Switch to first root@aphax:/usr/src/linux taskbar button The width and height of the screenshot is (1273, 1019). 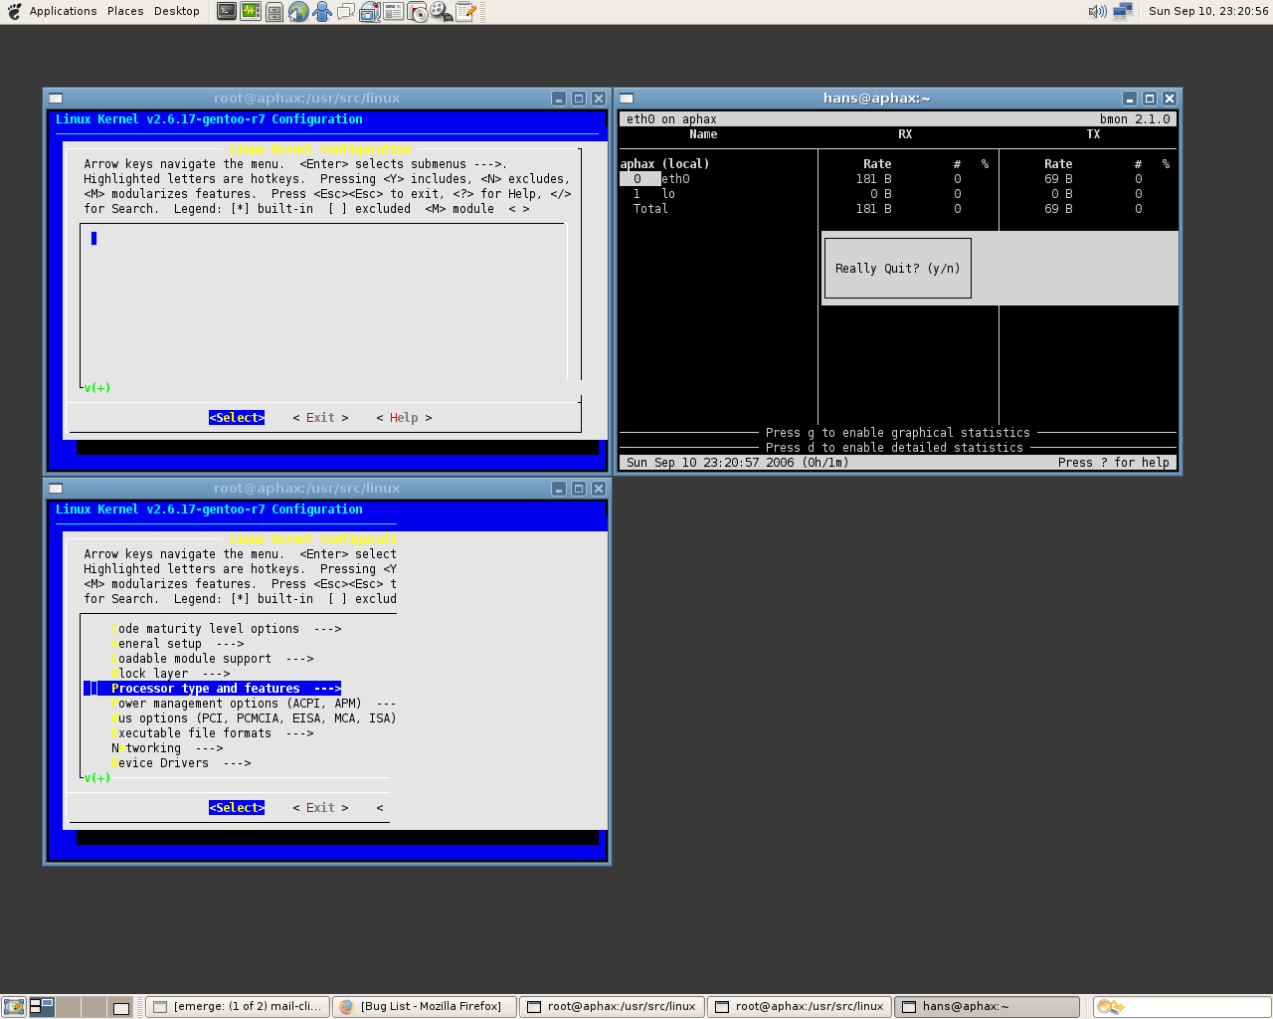coord(612,1007)
